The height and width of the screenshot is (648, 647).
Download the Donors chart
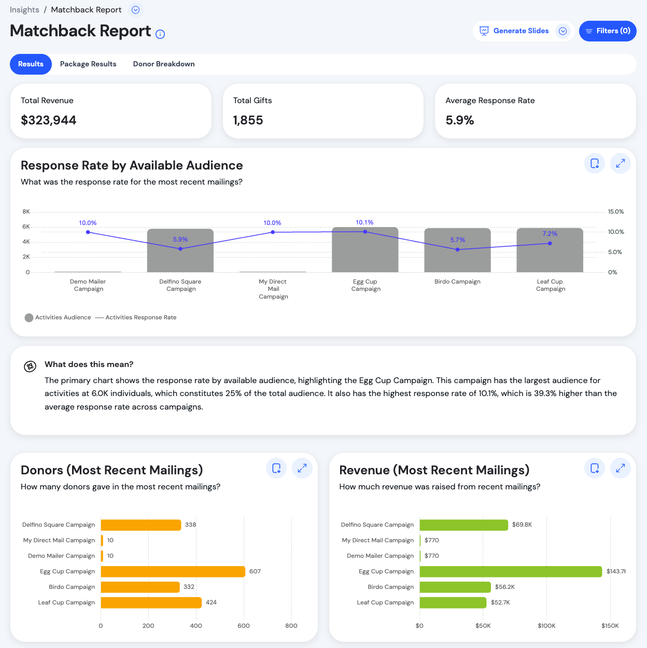(276, 468)
